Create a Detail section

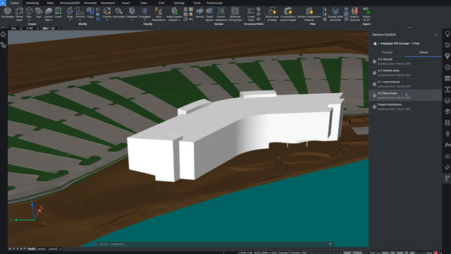[x=210, y=14]
